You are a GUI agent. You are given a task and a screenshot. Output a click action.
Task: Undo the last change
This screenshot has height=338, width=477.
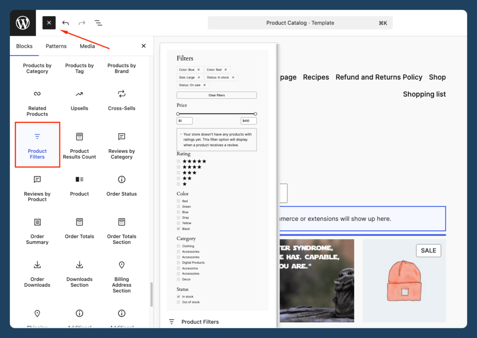pyautogui.click(x=66, y=23)
